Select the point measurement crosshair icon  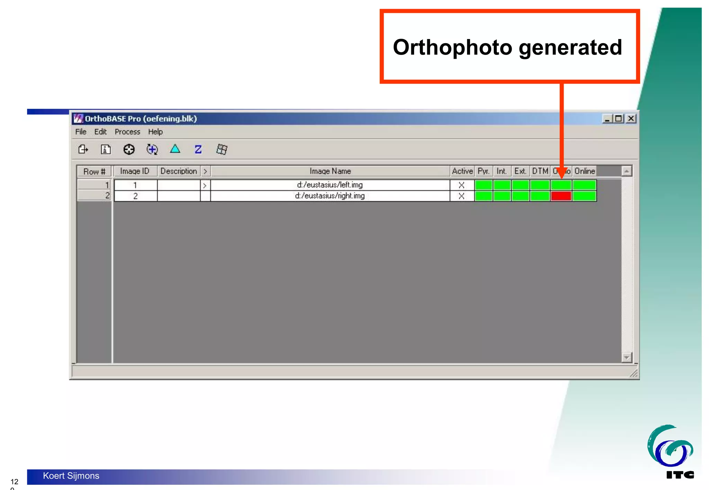coord(129,149)
